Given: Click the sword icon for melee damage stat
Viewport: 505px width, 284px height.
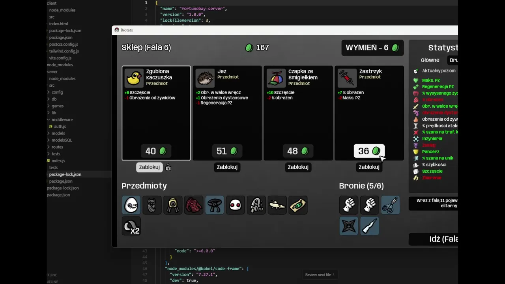Looking at the screenshot, I should (x=416, y=106).
